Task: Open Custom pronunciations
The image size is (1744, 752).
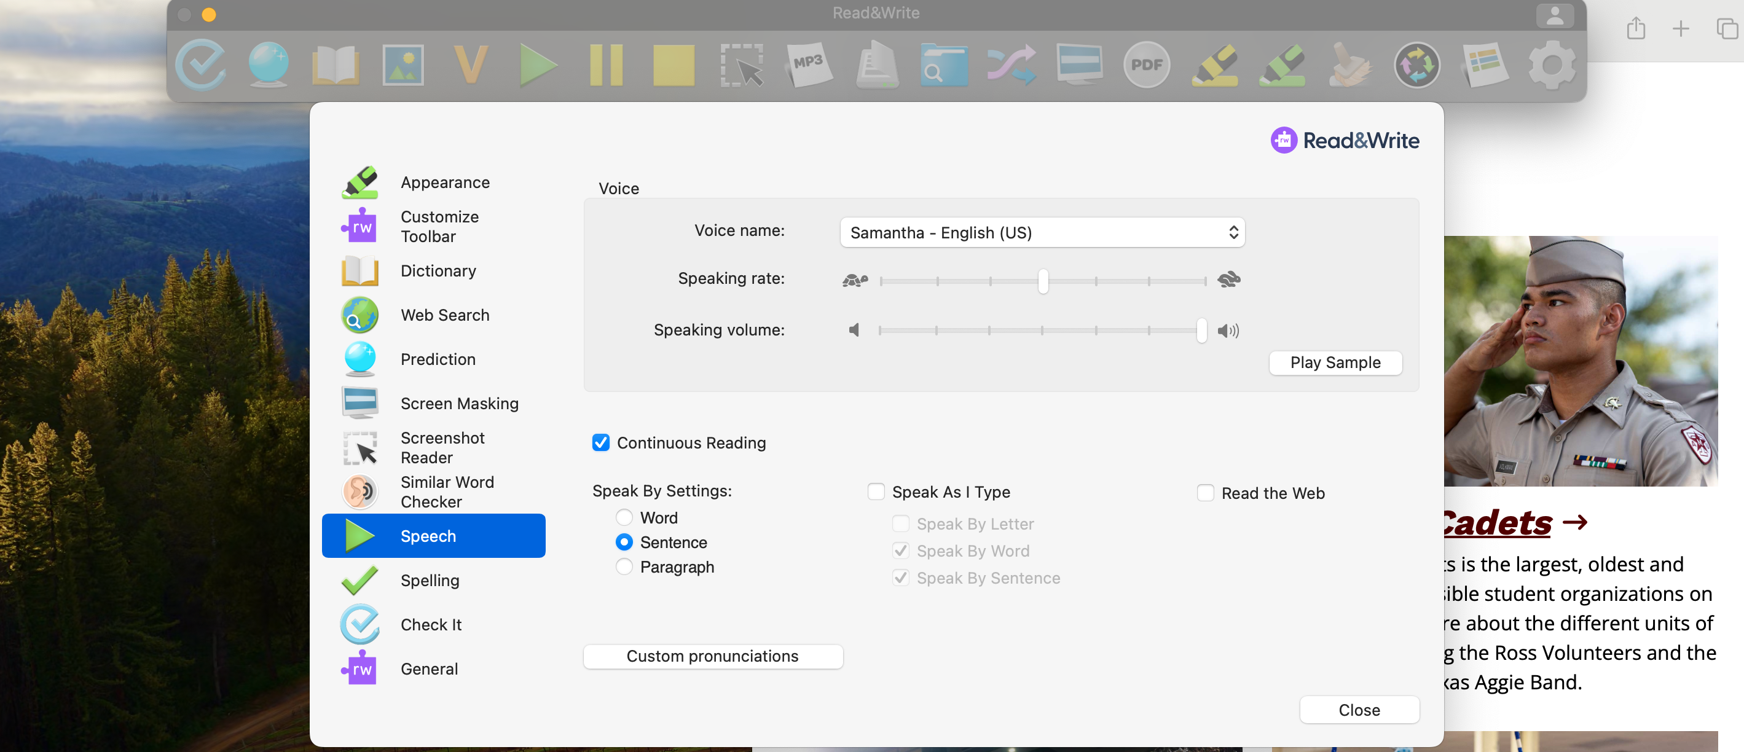Action: [x=712, y=656]
